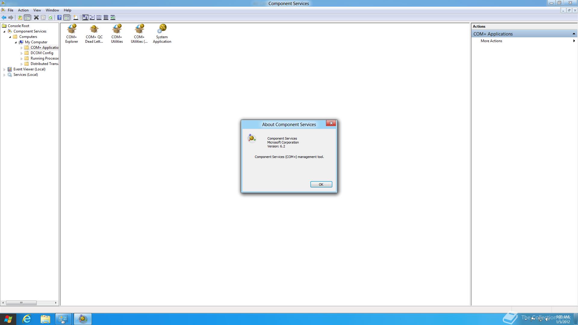Switch to Large Icons view in toolbar

(x=85, y=17)
